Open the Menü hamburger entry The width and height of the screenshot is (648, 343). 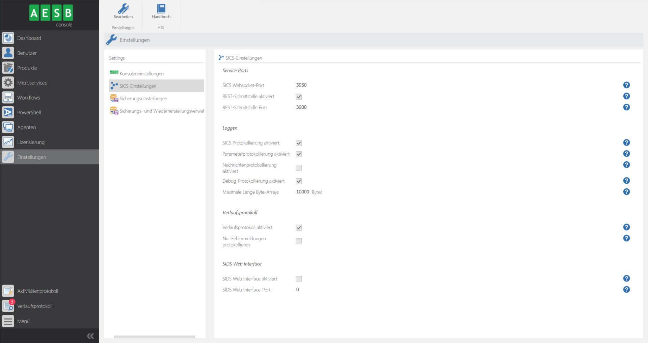8,321
